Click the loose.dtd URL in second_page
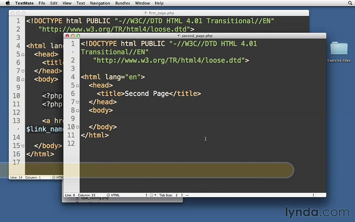This screenshot has height=222, width=355. pyautogui.click(x=169, y=60)
